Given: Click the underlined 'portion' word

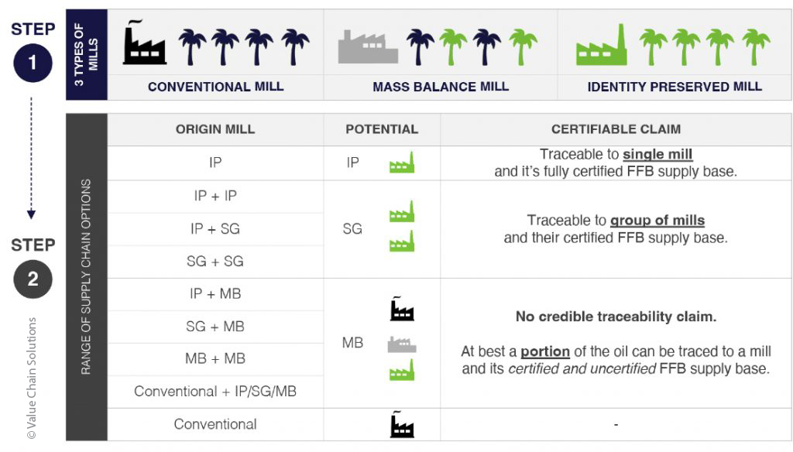Looking at the screenshot, I should [x=545, y=351].
